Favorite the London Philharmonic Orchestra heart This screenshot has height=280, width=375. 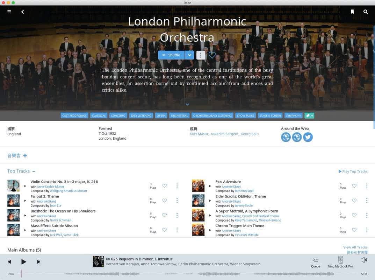(212, 55)
